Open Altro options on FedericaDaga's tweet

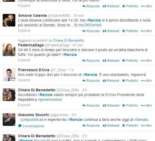pyautogui.click(x=146, y=61)
